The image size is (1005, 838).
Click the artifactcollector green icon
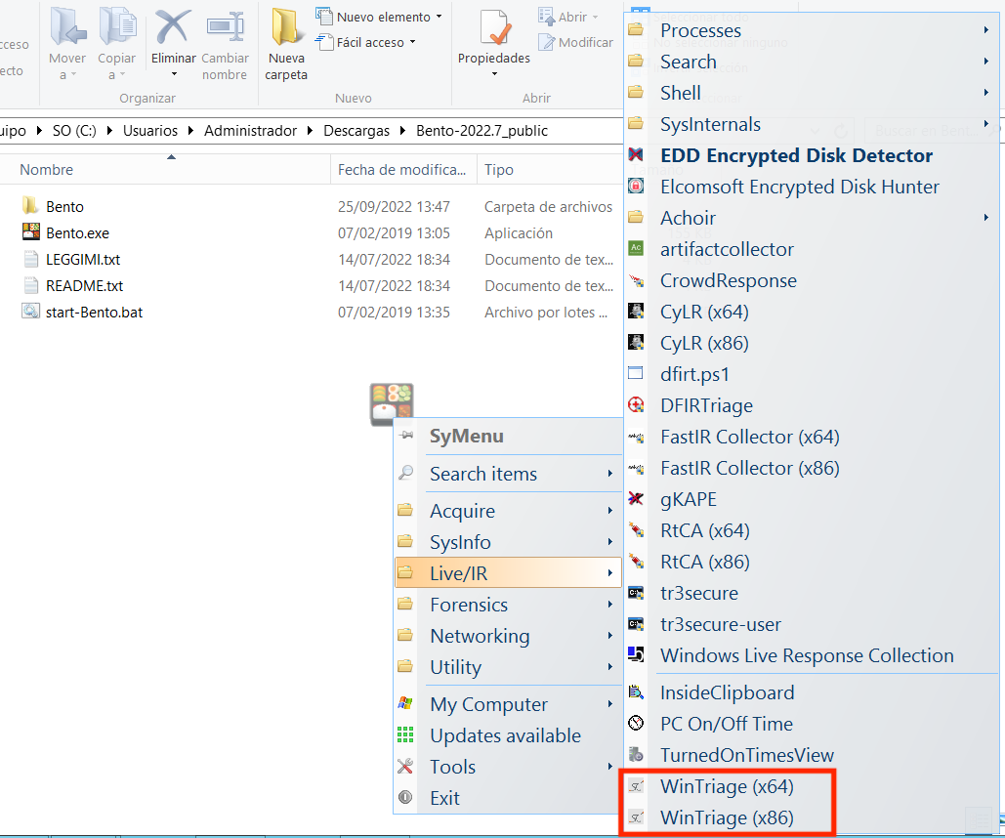(x=636, y=248)
